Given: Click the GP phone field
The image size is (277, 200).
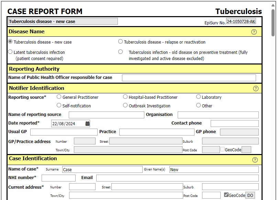Looking at the screenshot, I should tap(239, 132).
